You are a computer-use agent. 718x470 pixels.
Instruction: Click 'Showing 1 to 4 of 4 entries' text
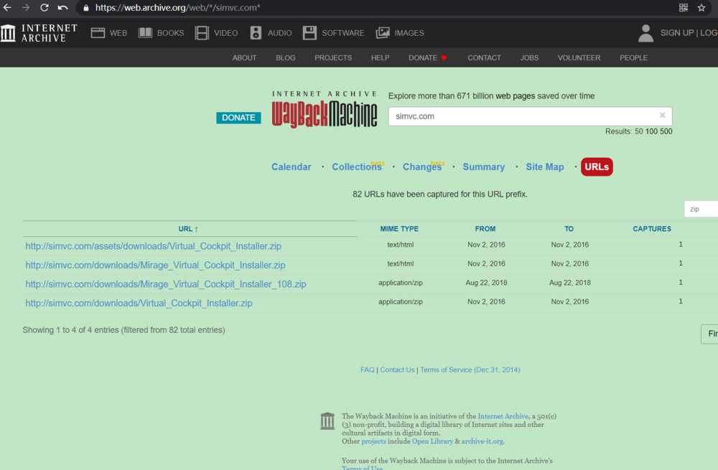tap(123, 330)
